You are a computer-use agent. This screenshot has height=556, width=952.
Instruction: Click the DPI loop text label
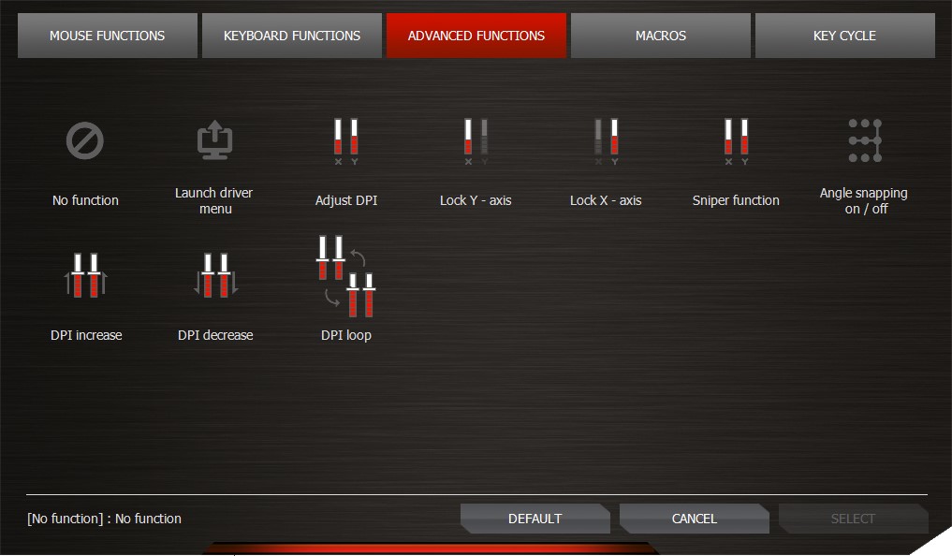pos(346,335)
